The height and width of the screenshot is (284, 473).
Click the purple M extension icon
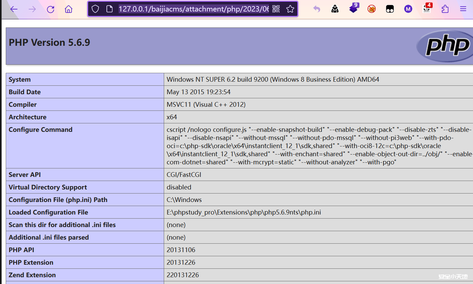click(x=408, y=9)
